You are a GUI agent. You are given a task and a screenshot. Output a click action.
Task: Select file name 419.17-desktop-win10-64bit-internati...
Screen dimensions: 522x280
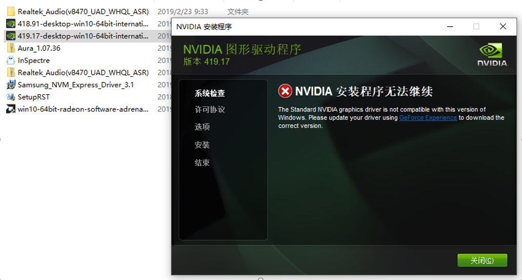[83, 36]
